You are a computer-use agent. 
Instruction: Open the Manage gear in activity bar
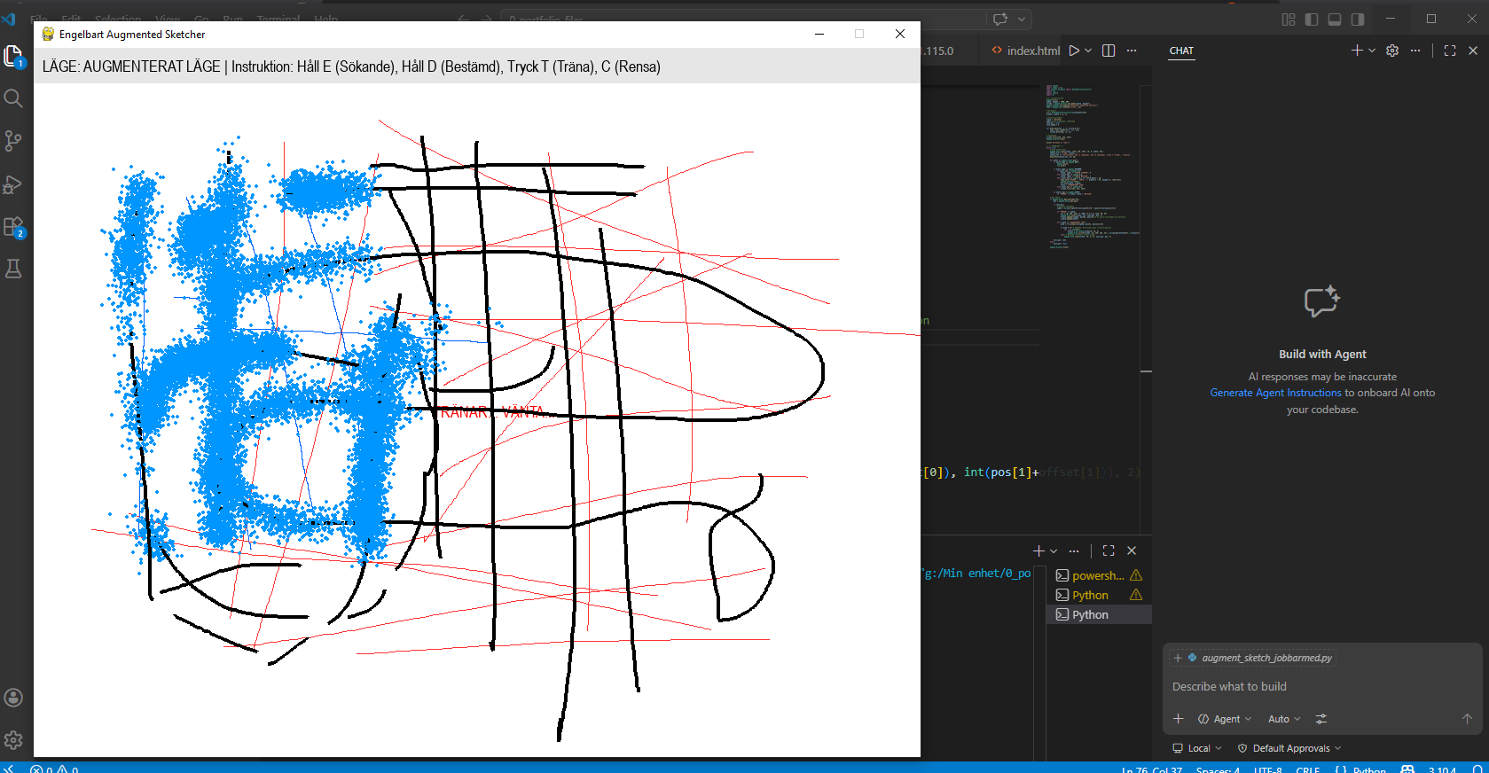pyautogui.click(x=13, y=740)
